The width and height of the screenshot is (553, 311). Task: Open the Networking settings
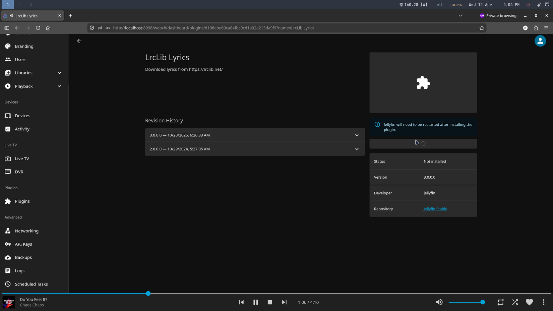point(26,231)
